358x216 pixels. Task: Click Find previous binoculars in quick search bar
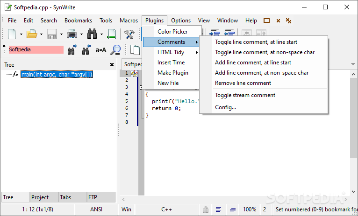(x=86, y=49)
